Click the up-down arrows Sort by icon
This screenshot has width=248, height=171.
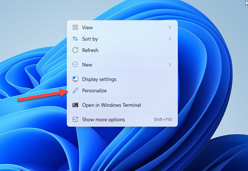click(x=75, y=39)
